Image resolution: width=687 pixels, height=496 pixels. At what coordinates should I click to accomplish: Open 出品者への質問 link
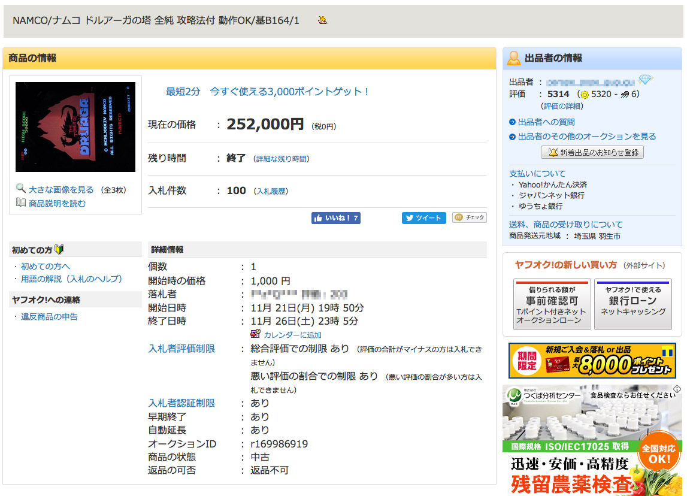pos(546,122)
